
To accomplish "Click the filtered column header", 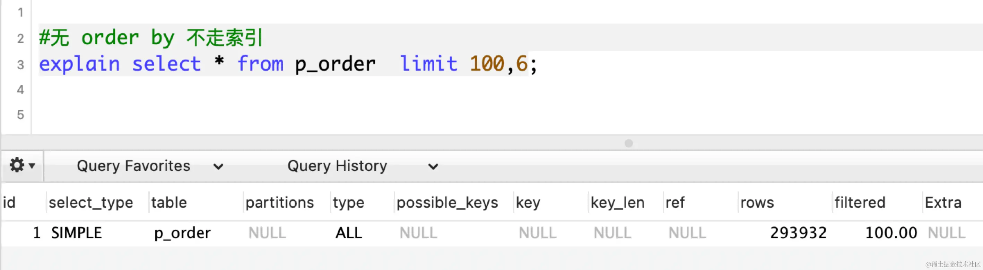I will pyautogui.click(x=860, y=202).
